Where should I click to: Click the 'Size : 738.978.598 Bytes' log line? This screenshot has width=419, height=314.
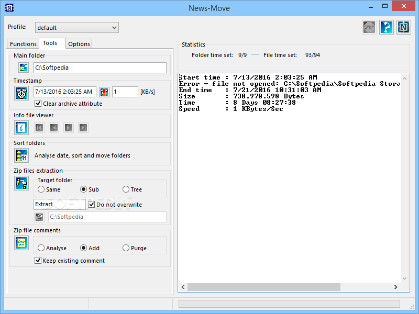pos(241,96)
